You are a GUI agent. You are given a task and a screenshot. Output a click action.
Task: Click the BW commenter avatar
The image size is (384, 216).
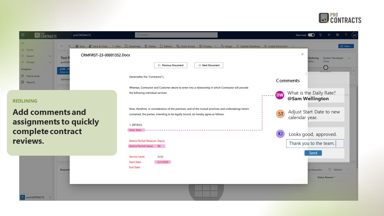pos(280,95)
